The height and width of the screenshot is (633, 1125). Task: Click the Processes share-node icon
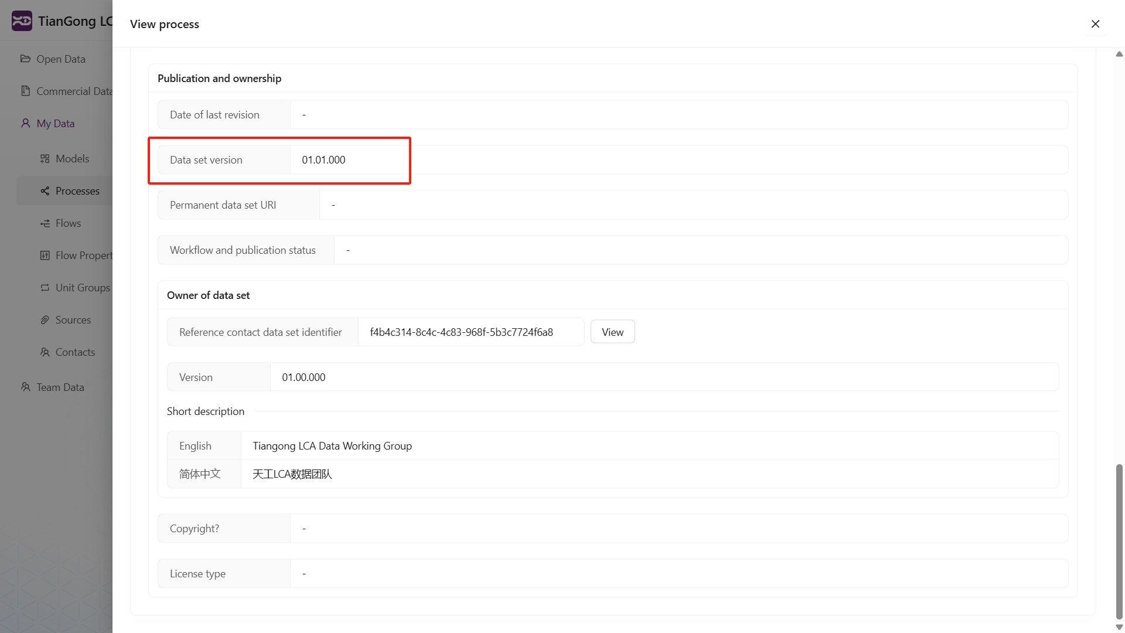click(45, 191)
